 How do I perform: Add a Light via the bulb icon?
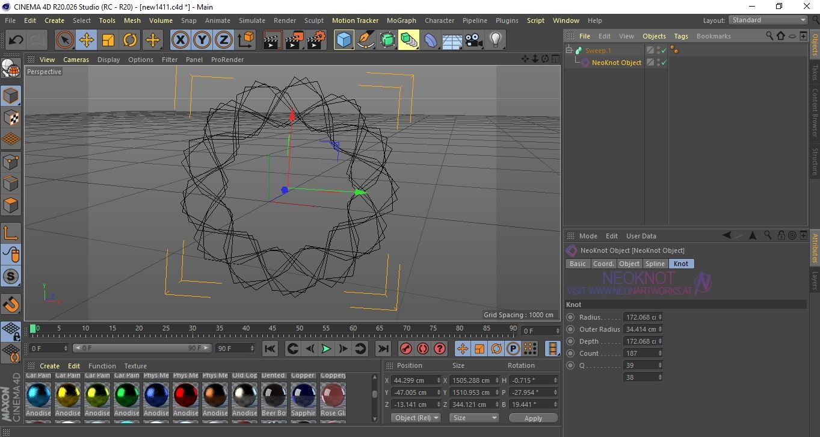pos(495,40)
